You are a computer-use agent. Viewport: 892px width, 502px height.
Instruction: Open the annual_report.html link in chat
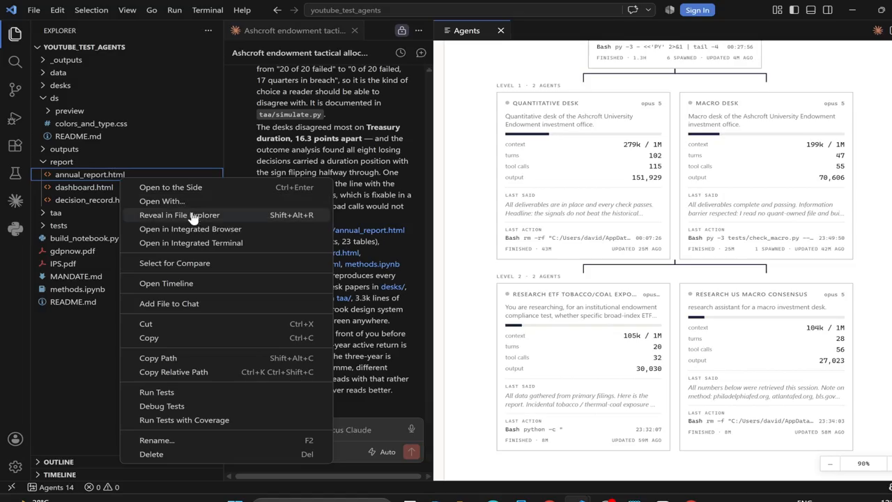point(369,230)
